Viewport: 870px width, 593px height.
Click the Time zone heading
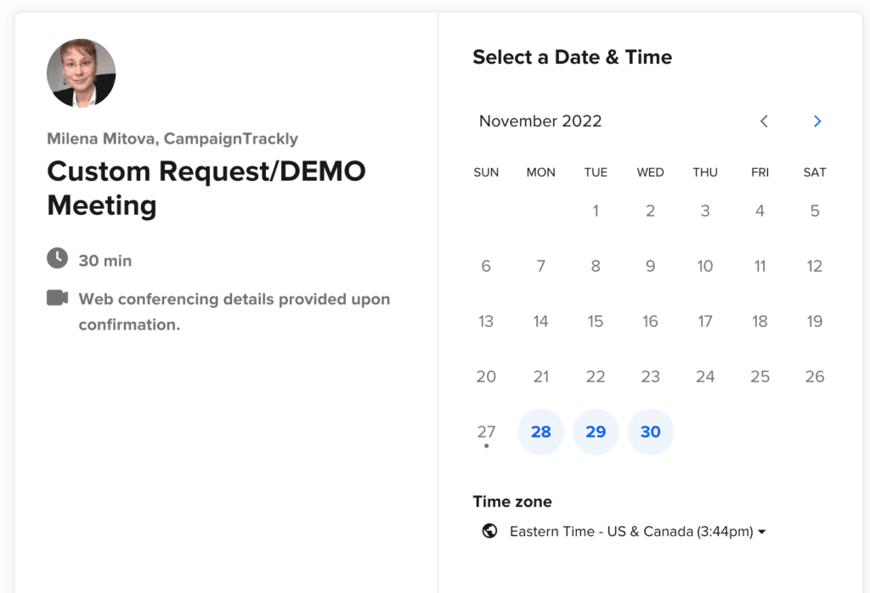point(512,501)
